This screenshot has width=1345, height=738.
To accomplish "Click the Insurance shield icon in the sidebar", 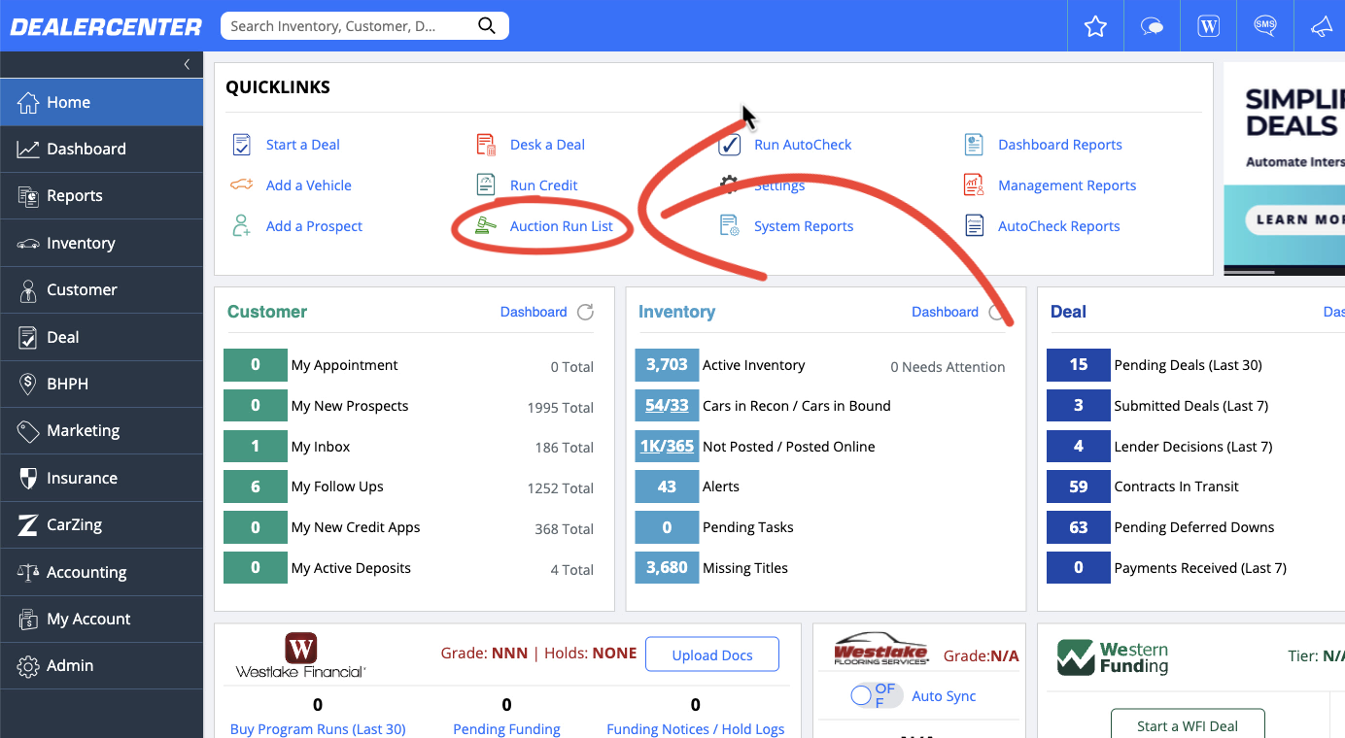I will [x=26, y=478].
